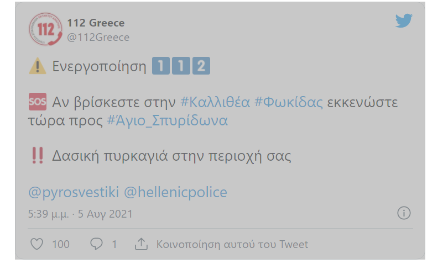The image size is (443, 264).
Task: Click the red SOS emoji
Action: [x=37, y=102]
